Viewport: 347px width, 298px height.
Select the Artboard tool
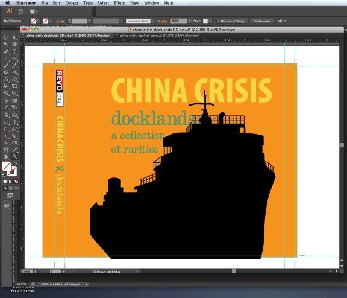click(x=6, y=150)
